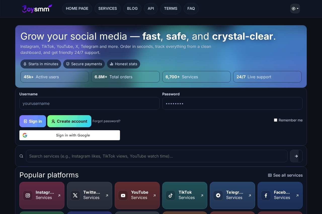Click the TikTok Services card label
This screenshot has width=322, height=214.
187,195
